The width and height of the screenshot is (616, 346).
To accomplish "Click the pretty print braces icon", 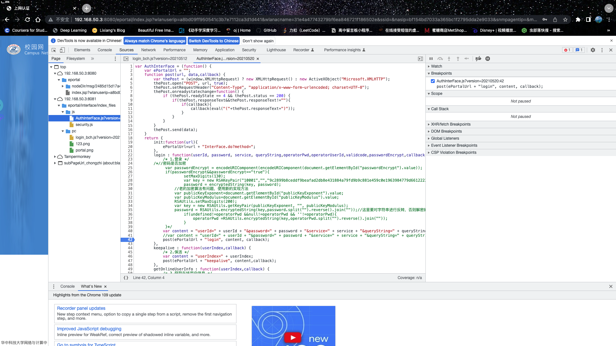I will (x=126, y=278).
